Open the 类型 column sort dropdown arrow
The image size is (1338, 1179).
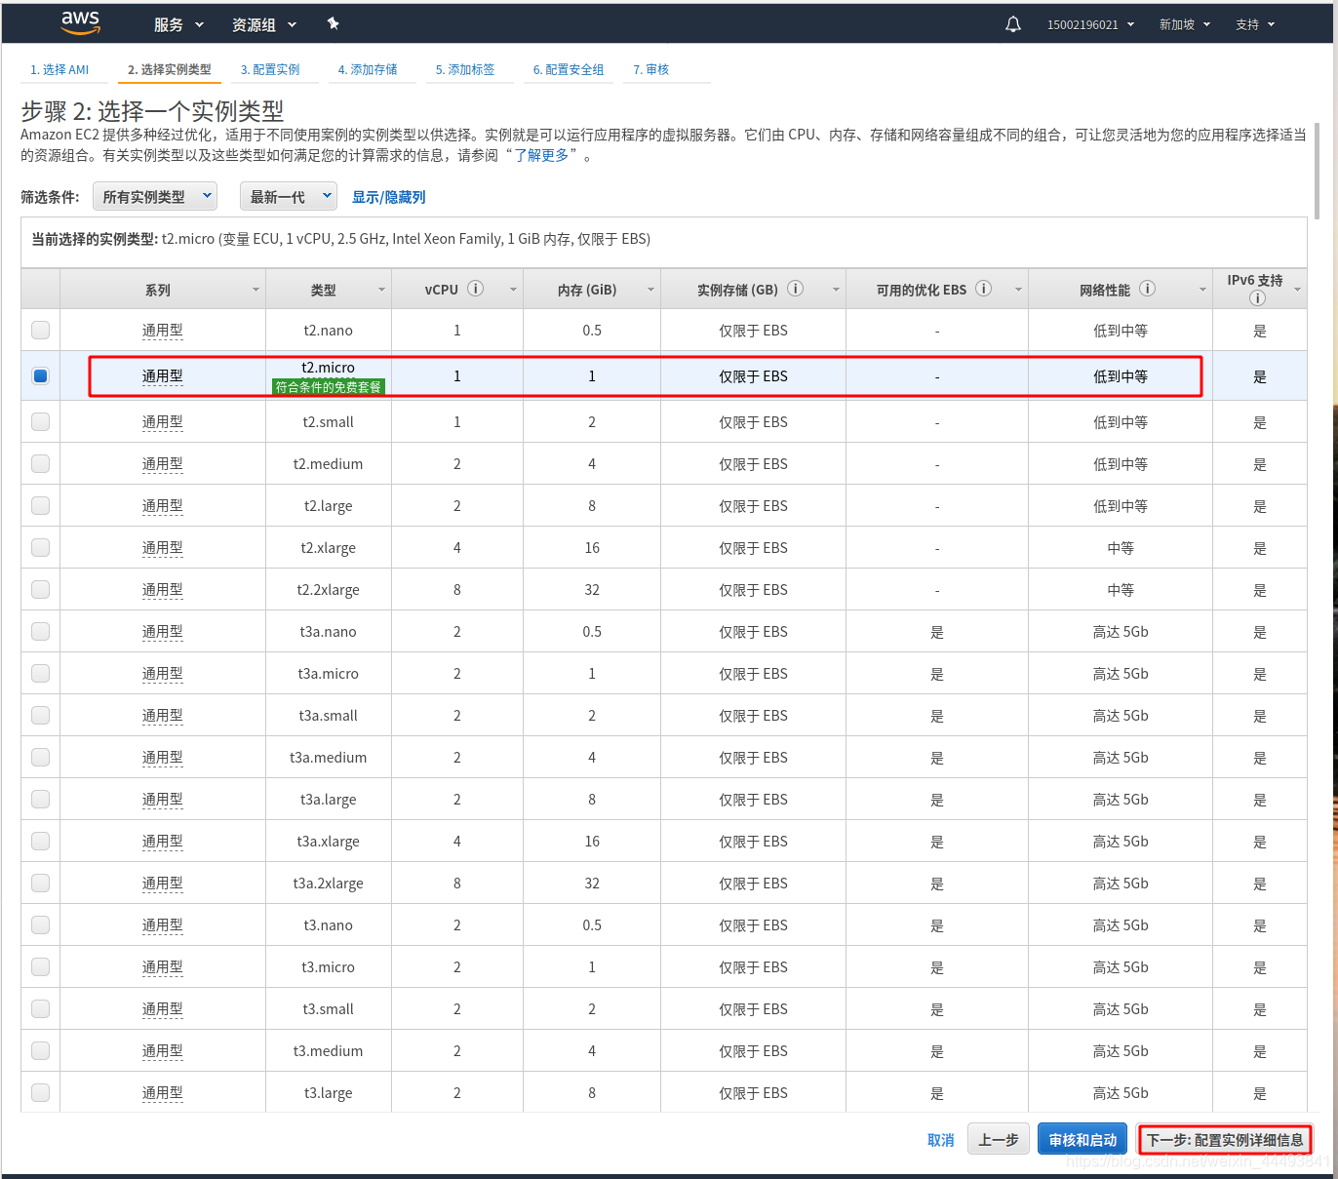coord(381,290)
